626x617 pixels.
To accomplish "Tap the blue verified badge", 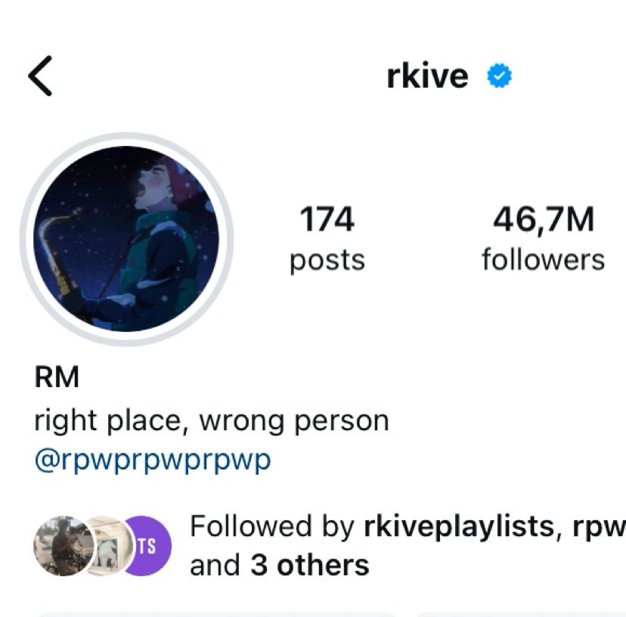I will point(499,76).
